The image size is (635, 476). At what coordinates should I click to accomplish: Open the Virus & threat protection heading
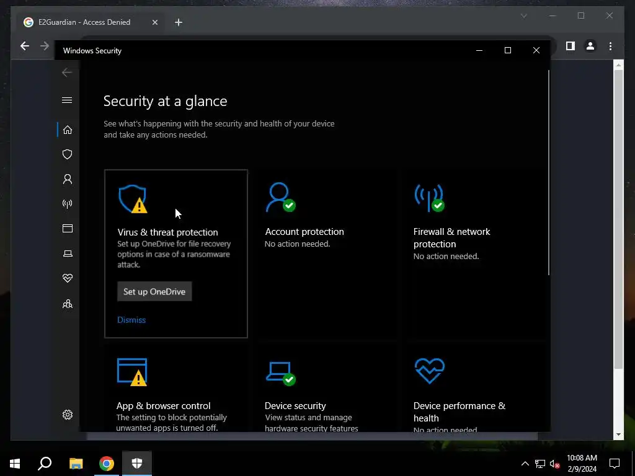coord(167,232)
